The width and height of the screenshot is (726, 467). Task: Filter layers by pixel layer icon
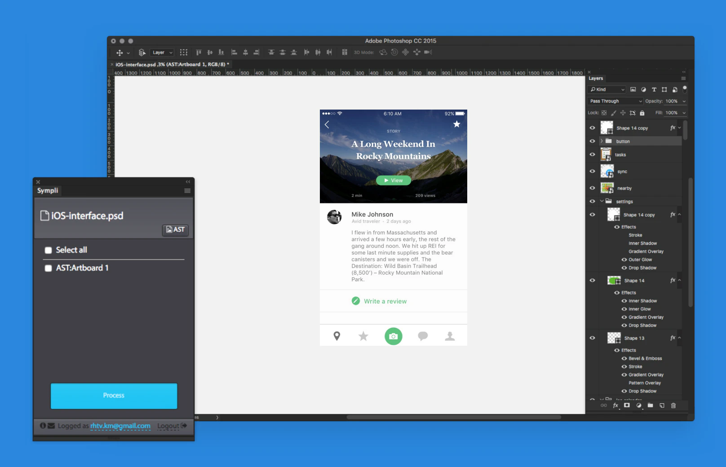pos(633,89)
